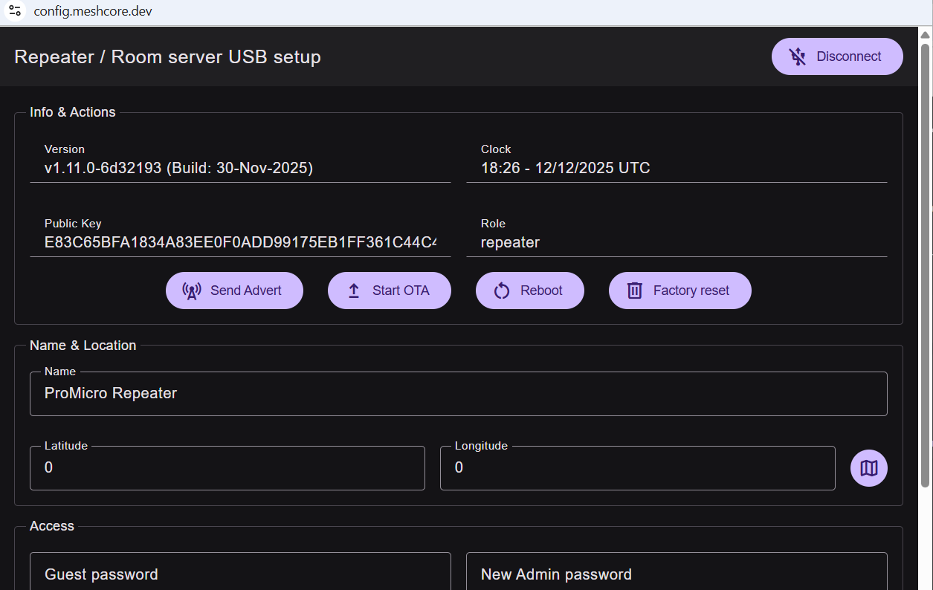
Task: Start an OTA firmware update
Action: (x=389, y=291)
